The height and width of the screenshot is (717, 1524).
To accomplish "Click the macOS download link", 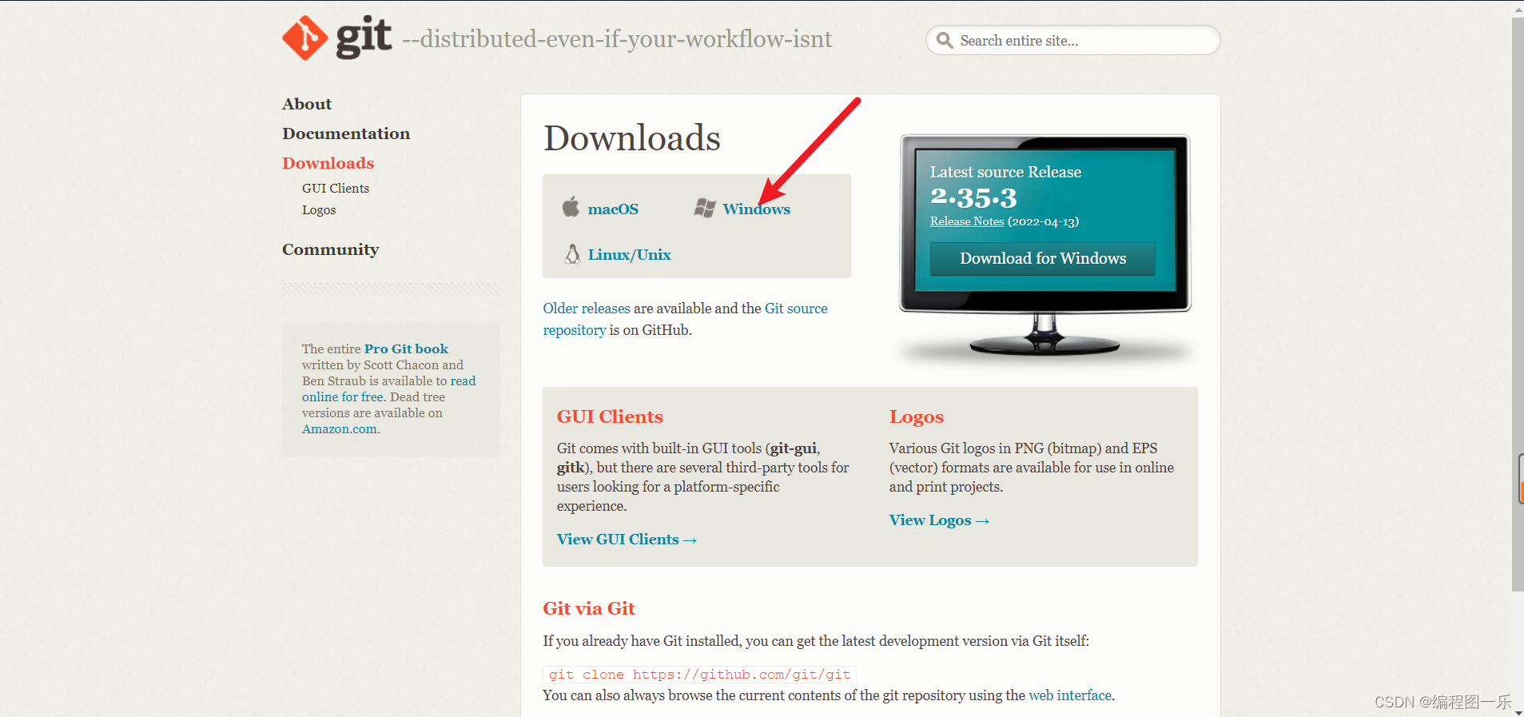I will [x=613, y=209].
